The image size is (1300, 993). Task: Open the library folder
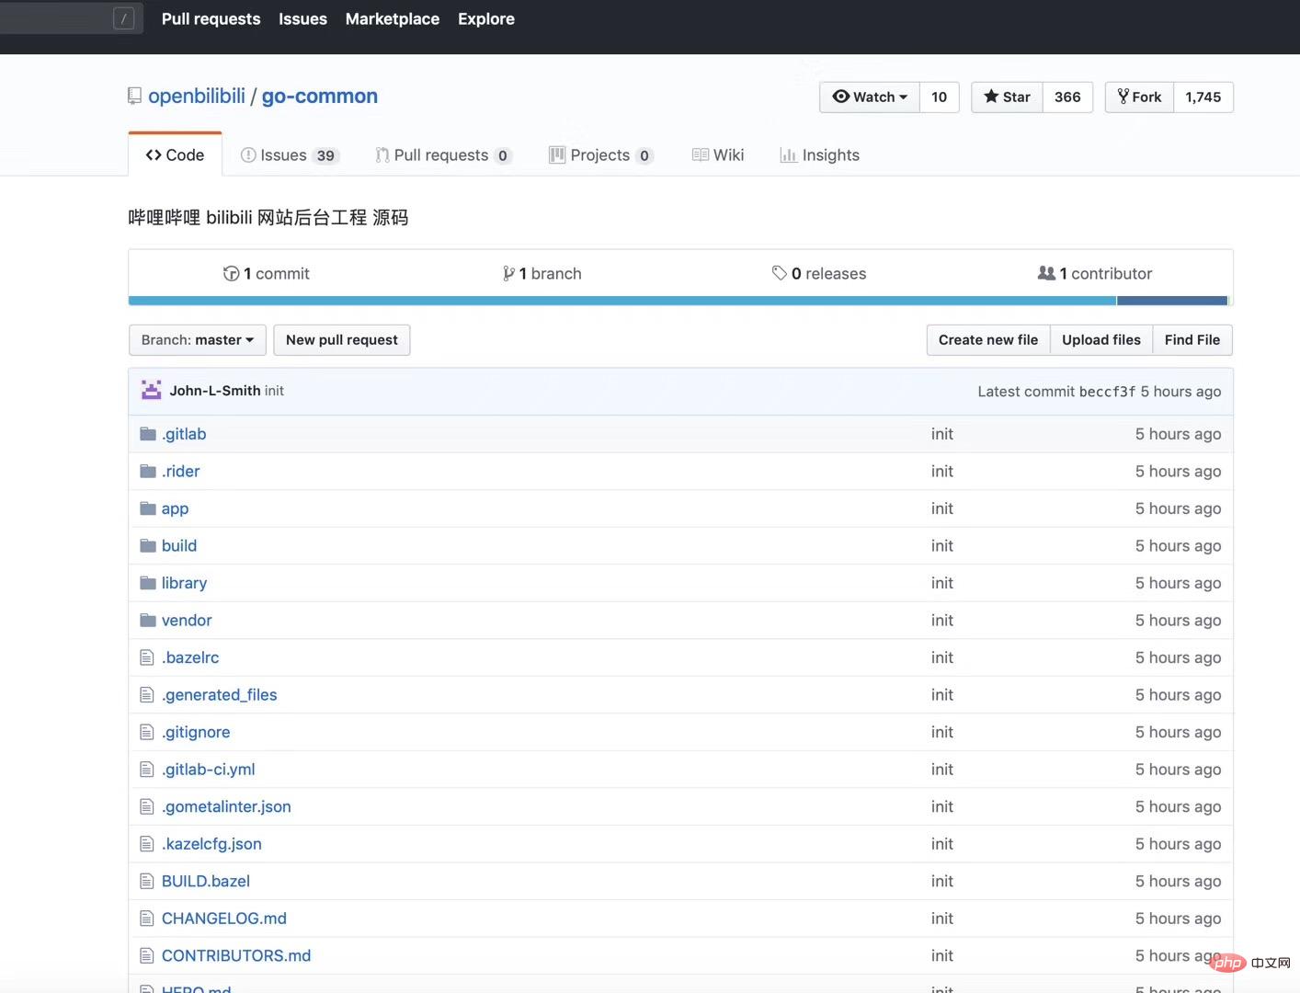tap(184, 583)
